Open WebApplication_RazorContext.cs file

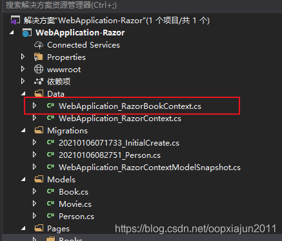click(120, 119)
